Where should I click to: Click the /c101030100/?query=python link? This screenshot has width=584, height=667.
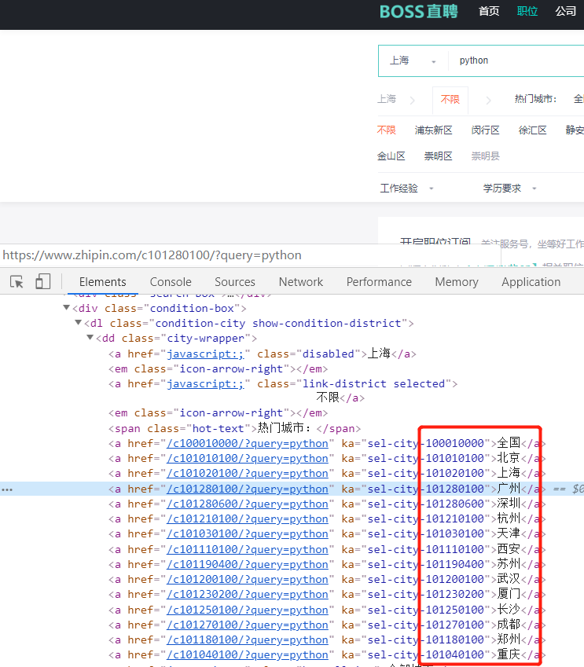point(248,534)
